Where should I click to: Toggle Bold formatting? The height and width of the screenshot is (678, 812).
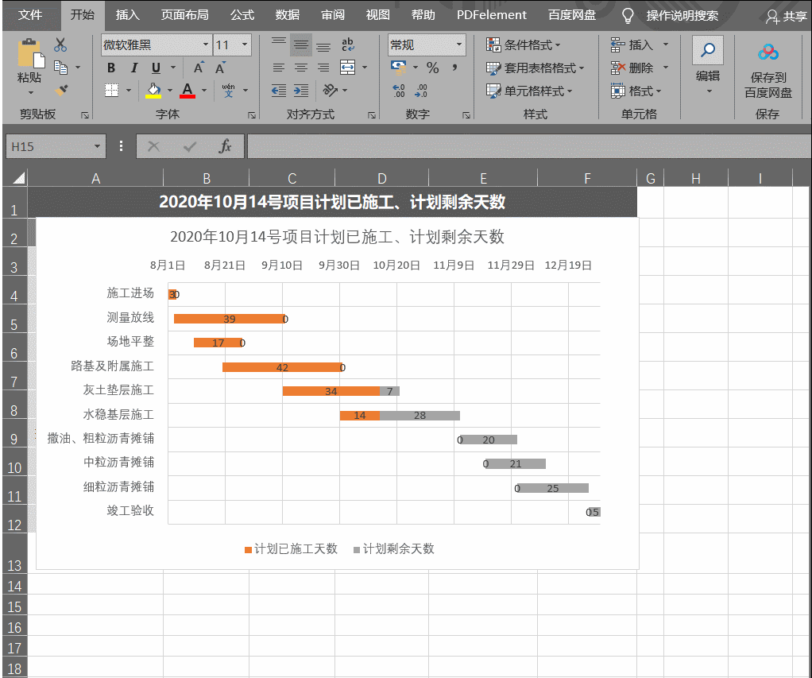(110, 68)
